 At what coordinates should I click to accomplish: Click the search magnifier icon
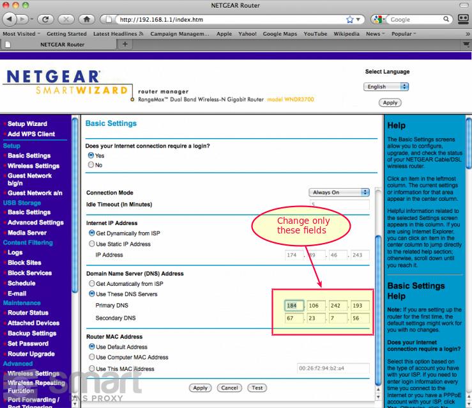pyautogui.click(x=446, y=19)
